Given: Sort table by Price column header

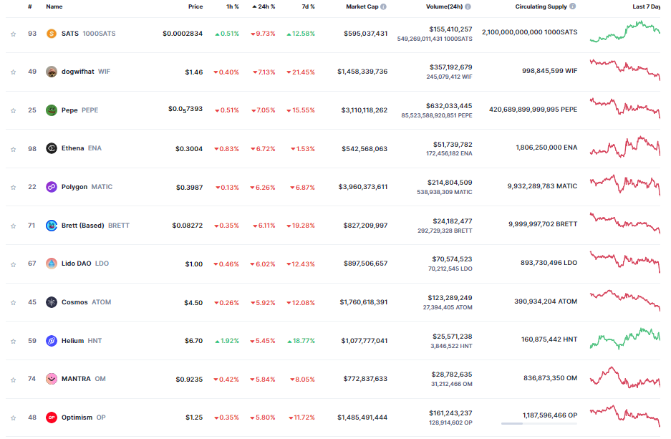Looking at the screenshot, I should click(195, 6).
